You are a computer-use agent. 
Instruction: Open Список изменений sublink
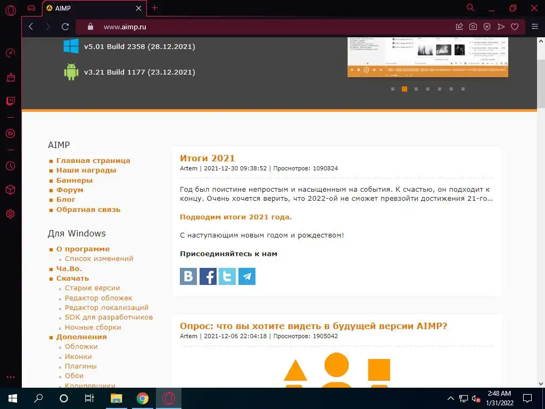99,259
